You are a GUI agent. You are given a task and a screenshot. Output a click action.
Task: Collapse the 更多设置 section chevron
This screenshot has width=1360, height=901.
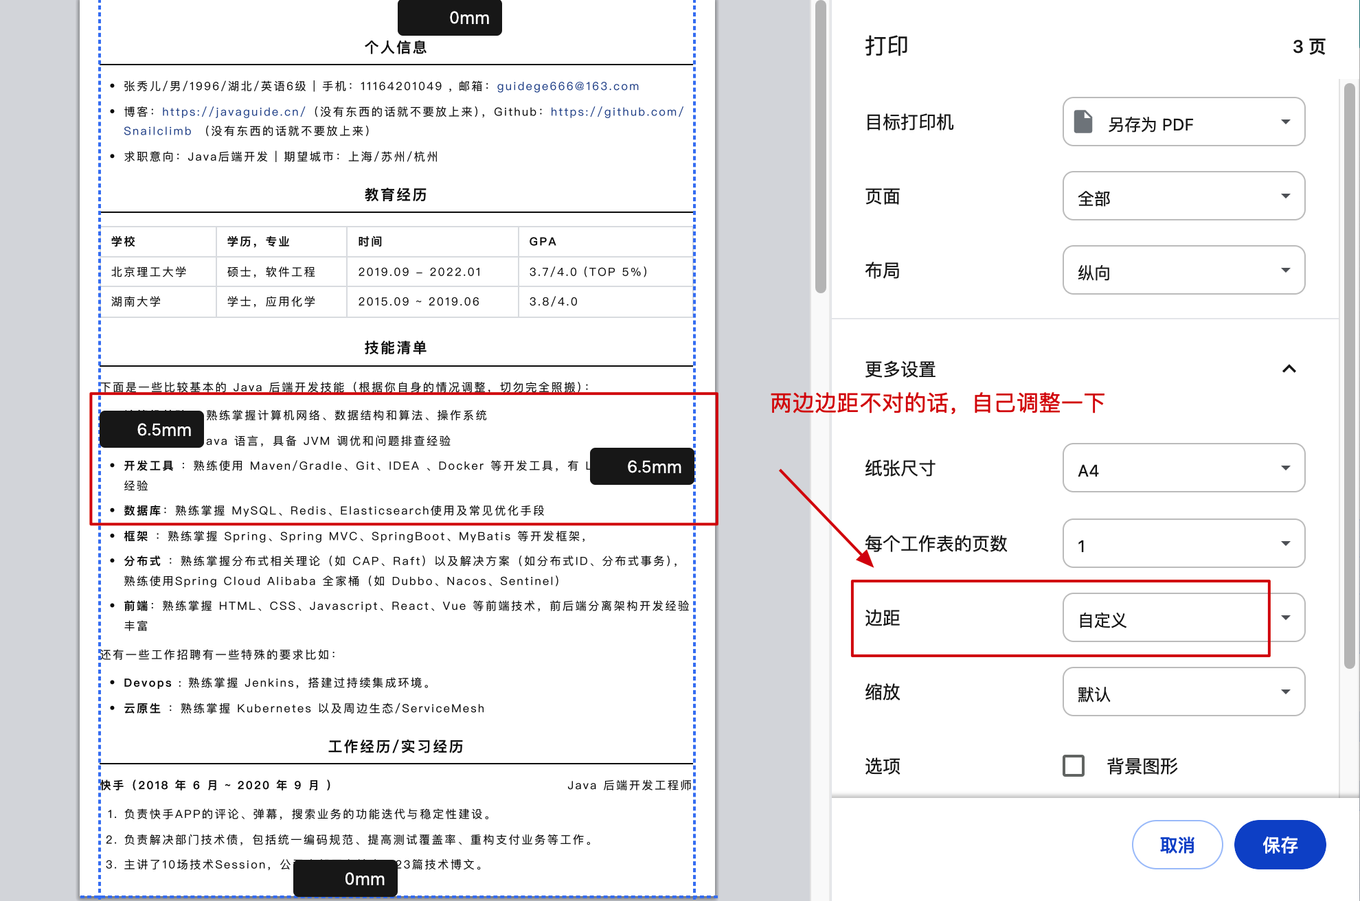coord(1289,369)
